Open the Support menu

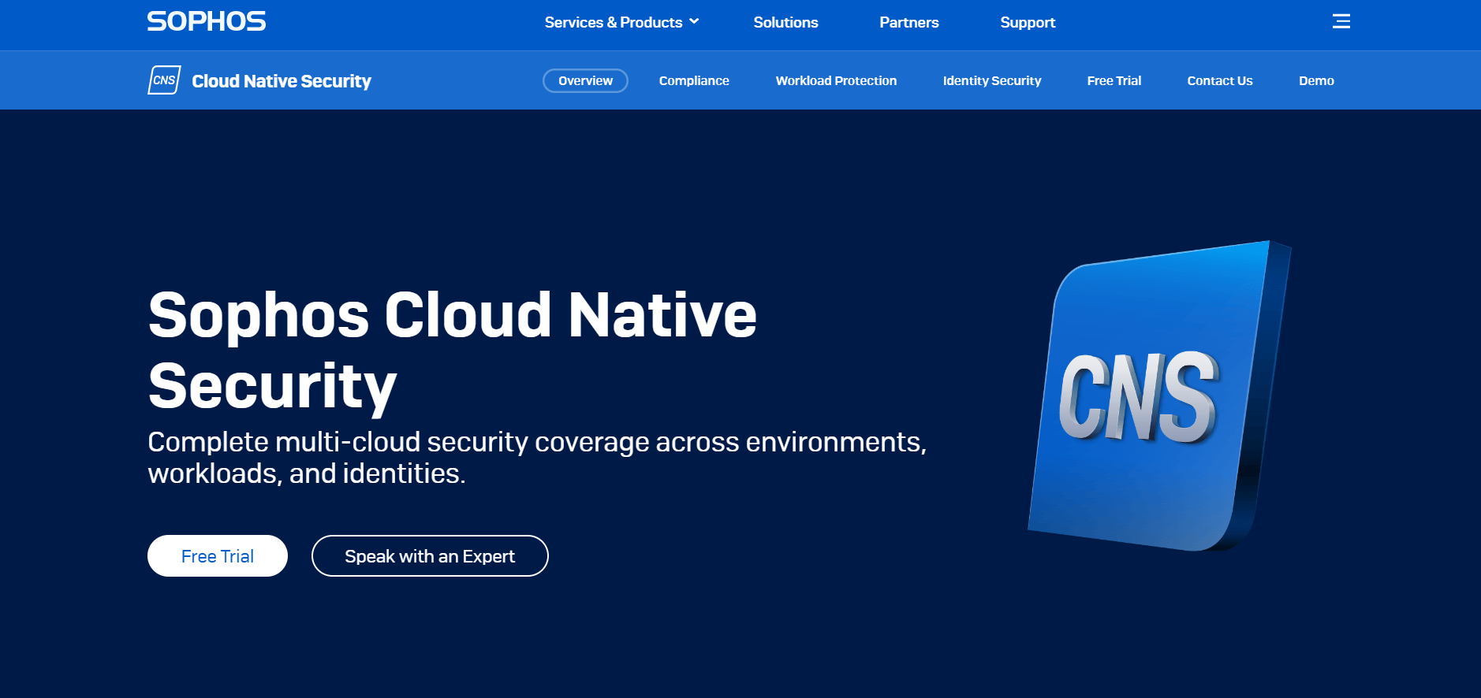[x=1028, y=22]
